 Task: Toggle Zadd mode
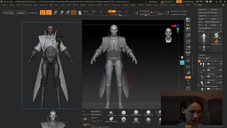(x=112, y=11)
